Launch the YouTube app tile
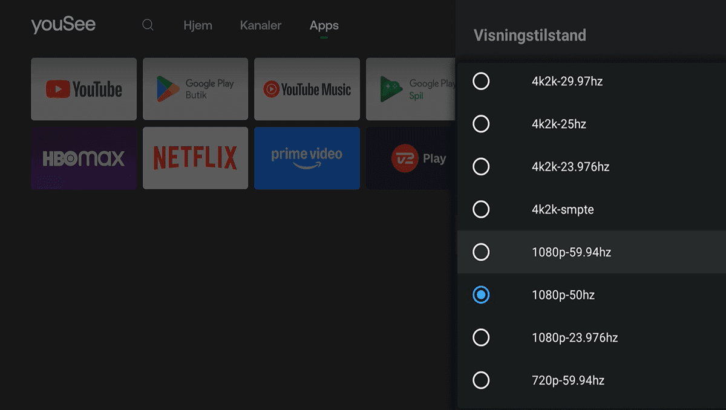This screenshot has width=726, height=410. pyautogui.click(x=83, y=89)
